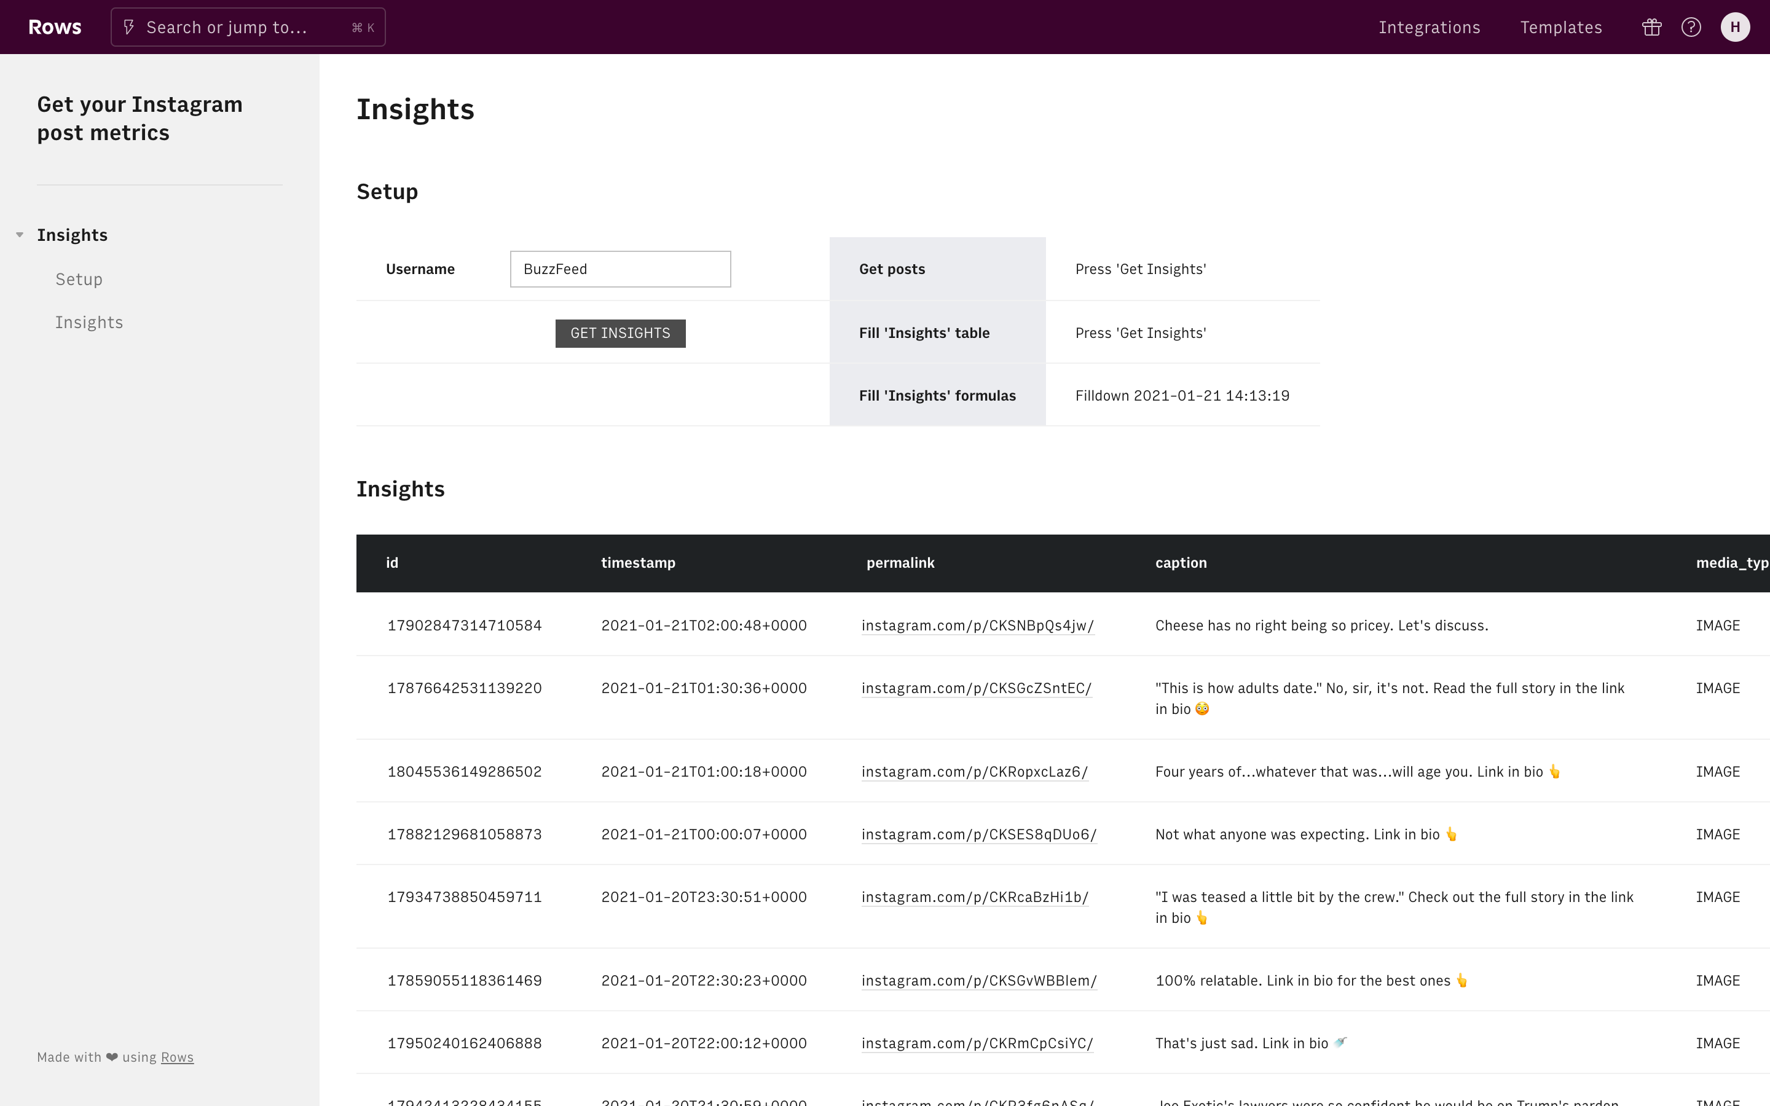Viewport: 1770px width, 1106px height.
Task: Click the Rows logo
Action: point(55,27)
